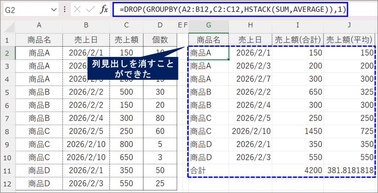
Task: Click the 個数 header cell
Action: pyautogui.click(x=160, y=39)
